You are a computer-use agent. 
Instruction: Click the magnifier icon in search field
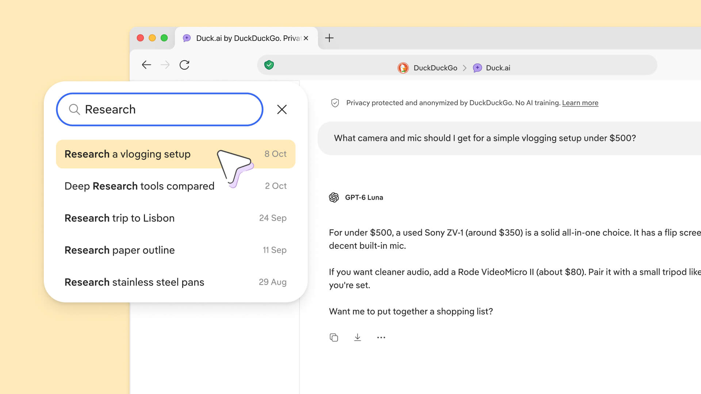pos(74,109)
